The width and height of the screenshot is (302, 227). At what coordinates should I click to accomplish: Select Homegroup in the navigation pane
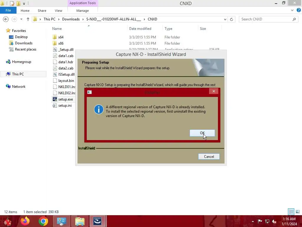tap(19, 62)
